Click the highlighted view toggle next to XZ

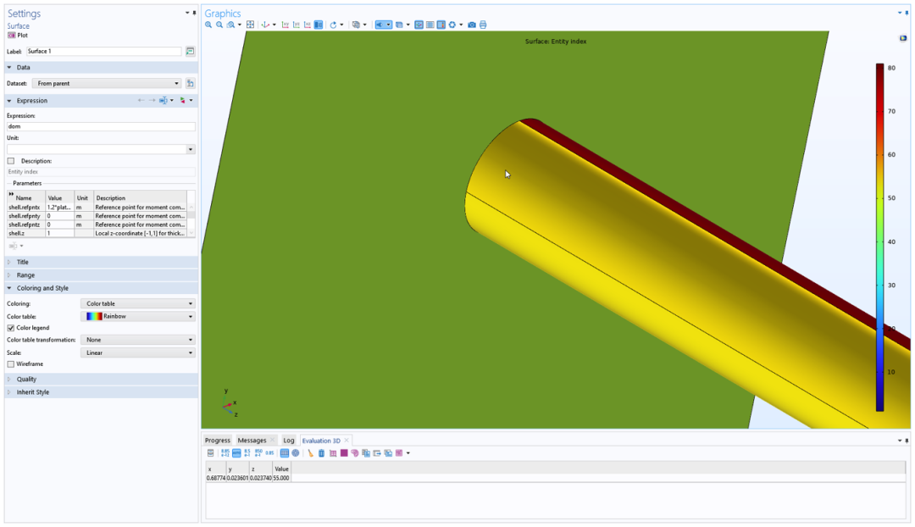pos(318,25)
